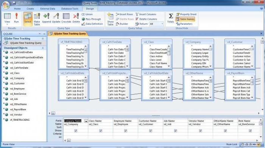
Task: Open vd_Employee in the navigation pane
Action: pos(17,89)
